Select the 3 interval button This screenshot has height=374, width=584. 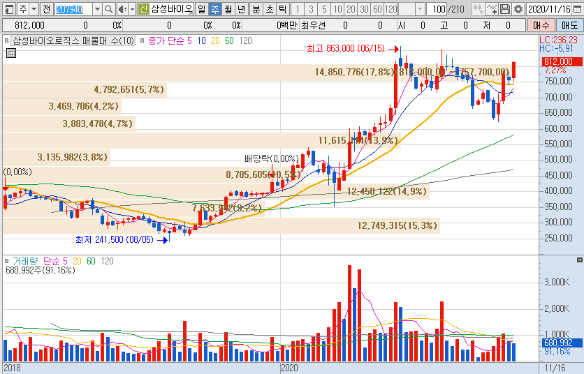[x=311, y=9]
